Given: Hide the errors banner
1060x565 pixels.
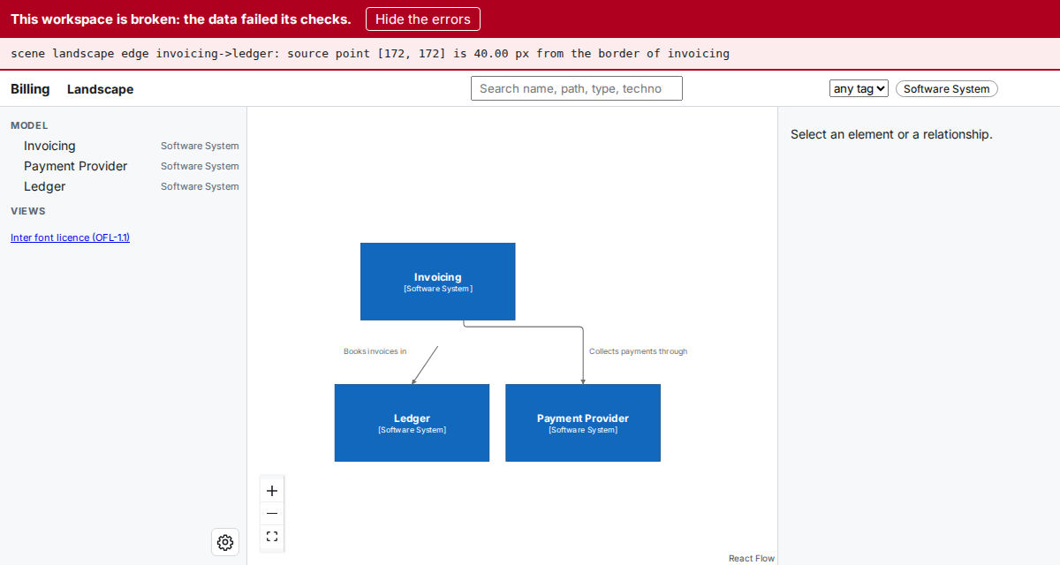Looking at the screenshot, I should point(423,19).
